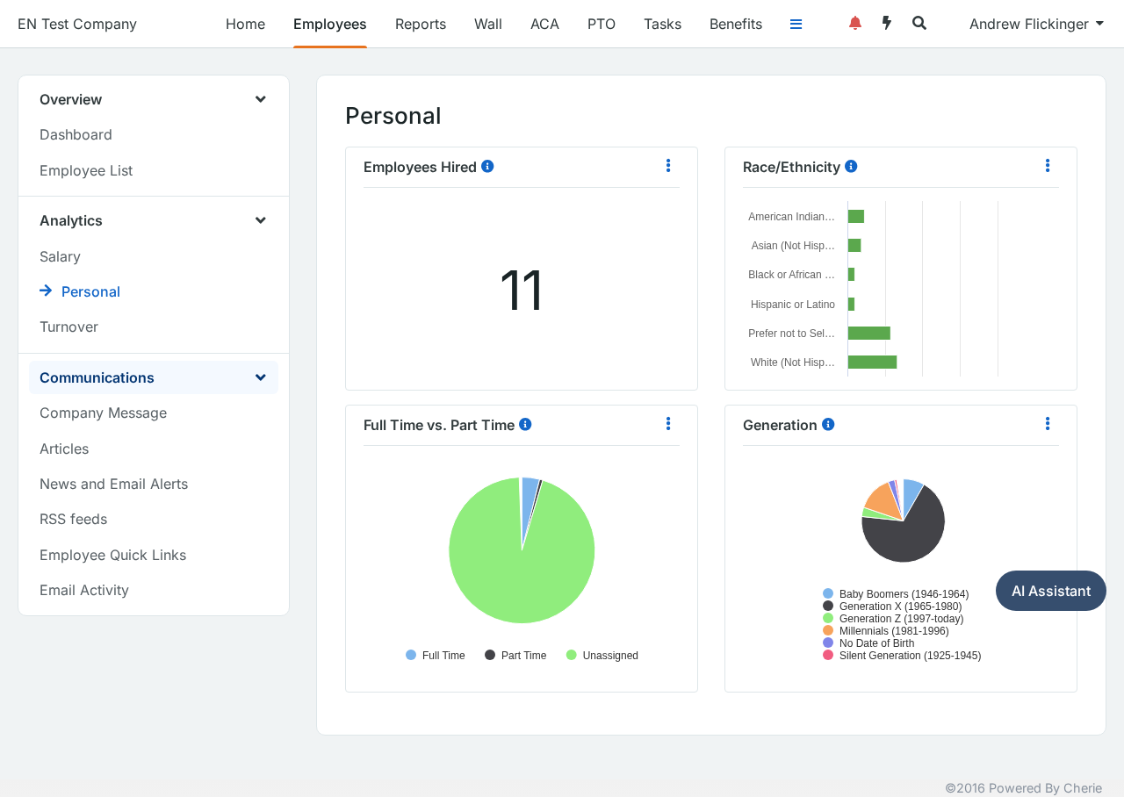Select the Employees tab
The height and width of the screenshot is (797, 1124).
coord(330,24)
